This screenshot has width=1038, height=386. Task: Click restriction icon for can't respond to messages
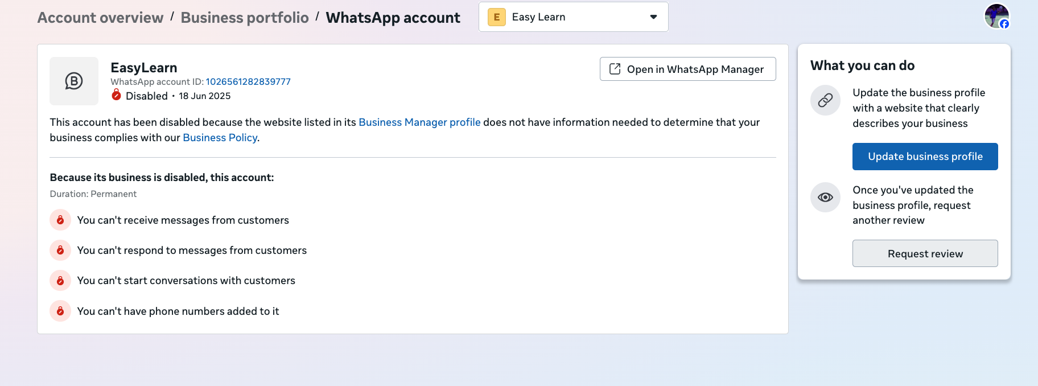pyautogui.click(x=60, y=251)
